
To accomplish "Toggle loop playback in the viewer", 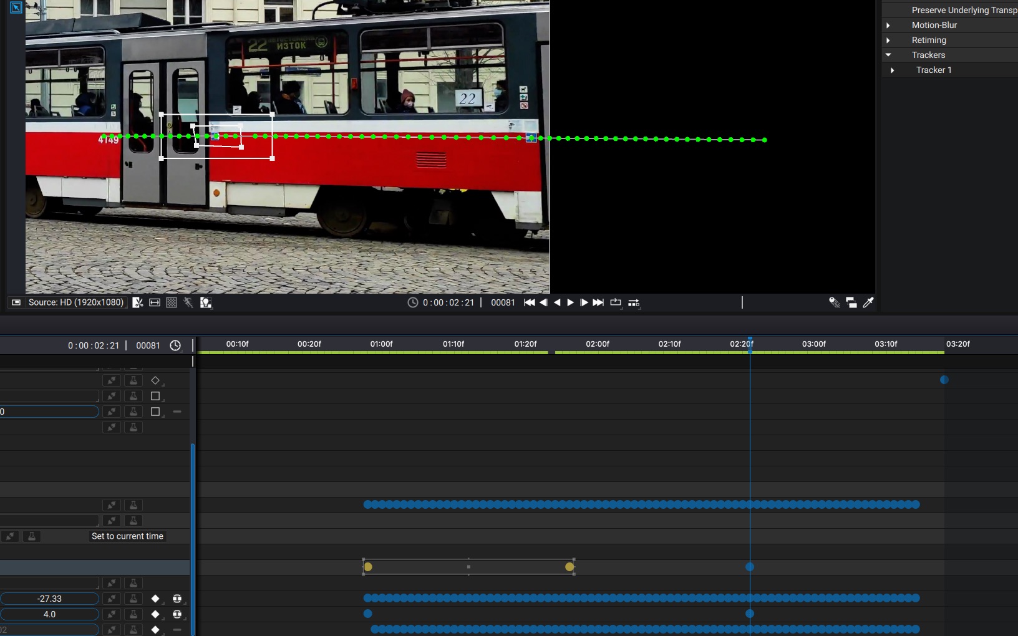I will [x=616, y=302].
